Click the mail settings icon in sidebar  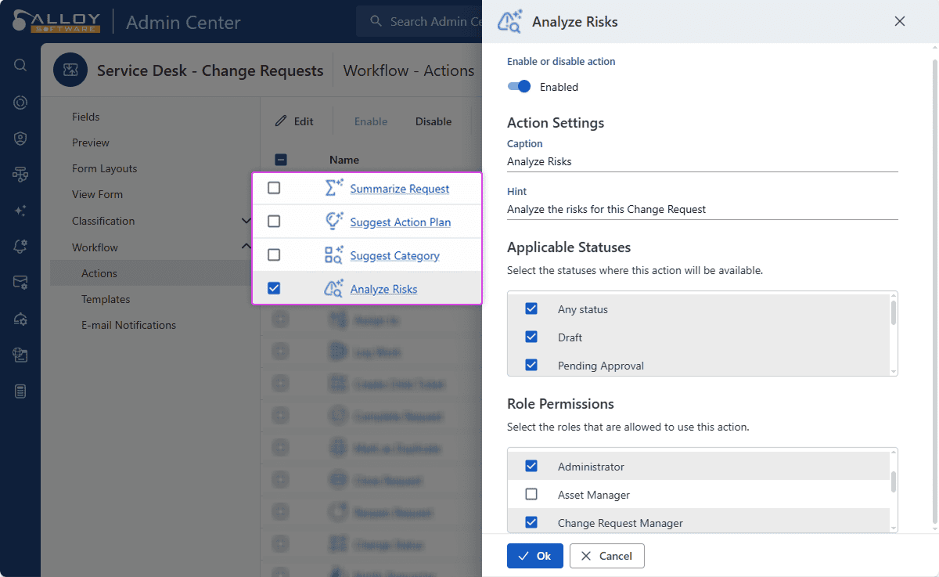point(20,283)
